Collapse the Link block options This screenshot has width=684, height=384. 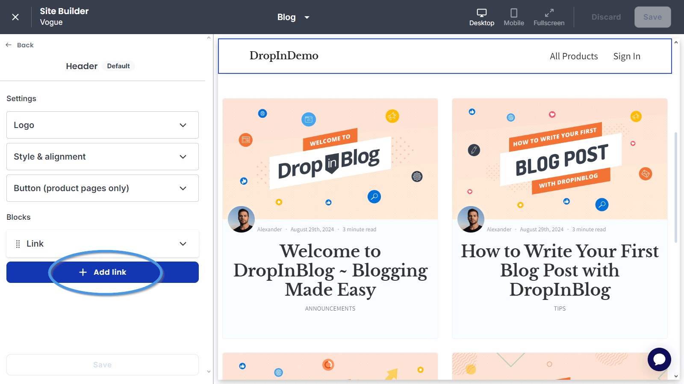point(183,244)
